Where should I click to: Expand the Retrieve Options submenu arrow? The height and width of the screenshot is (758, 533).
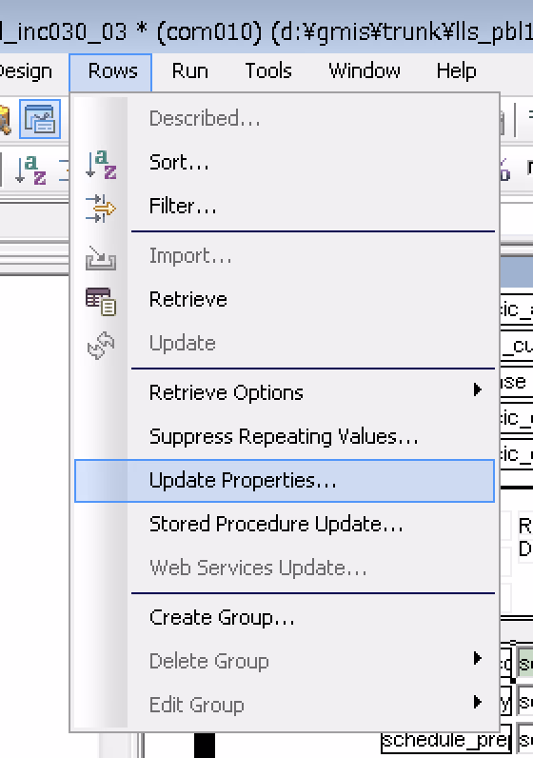coord(478,389)
